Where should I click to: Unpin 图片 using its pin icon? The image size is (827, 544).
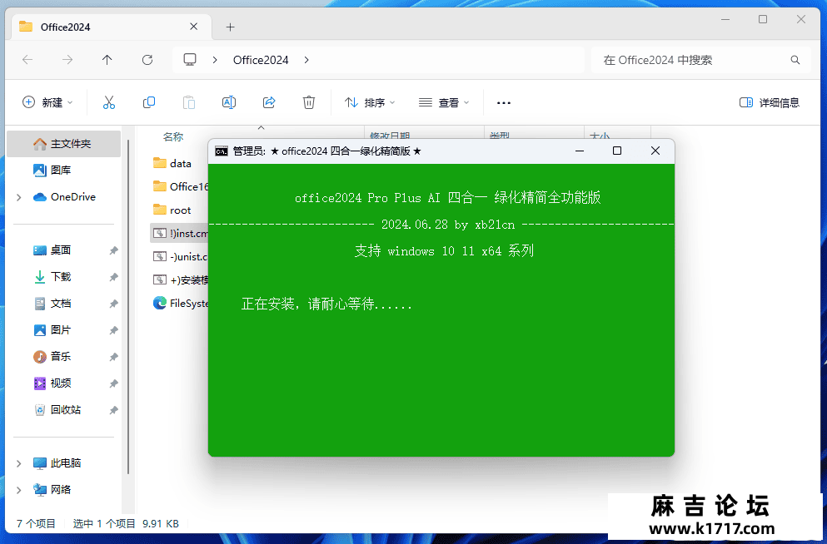click(x=113, y=330)
